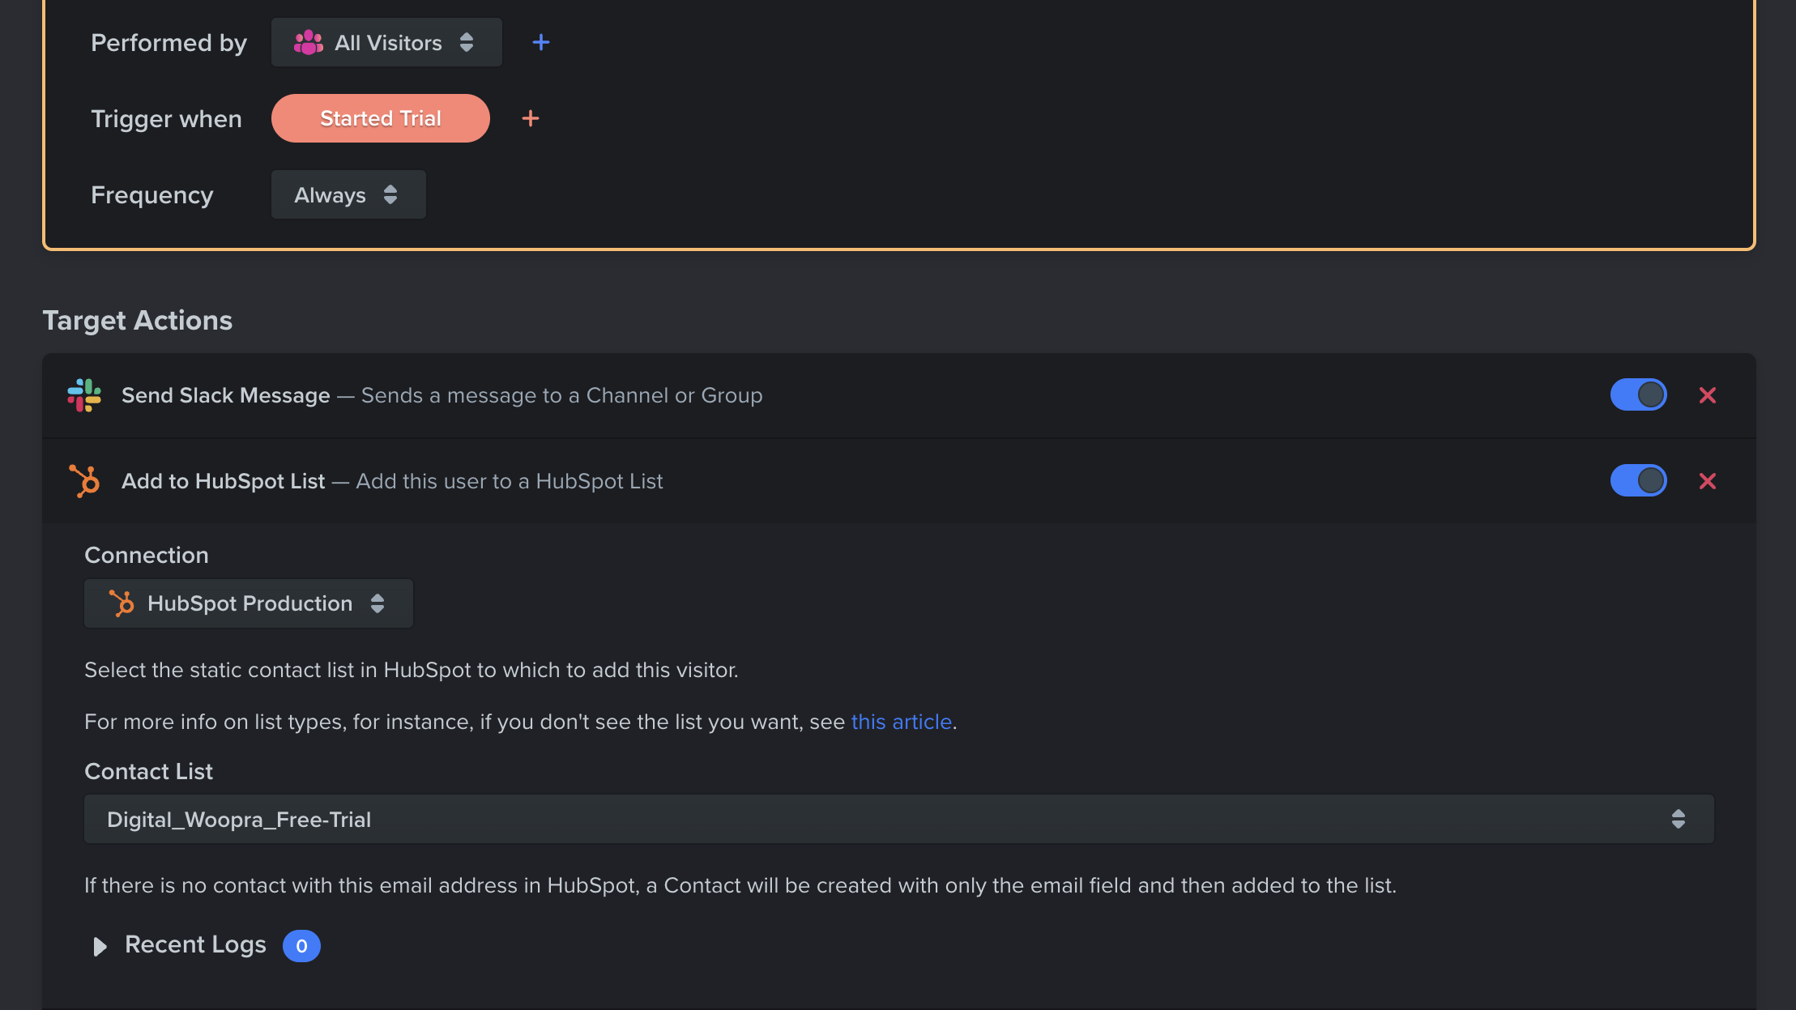Open the 'this article' link

[x=901, y=722]
